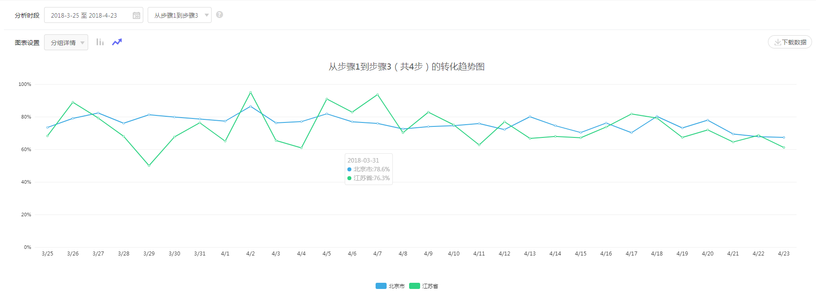Image resolution: width=816 pixels, height=296 pixels.
Task: Select the line trend chart icon
Action: 117,42
